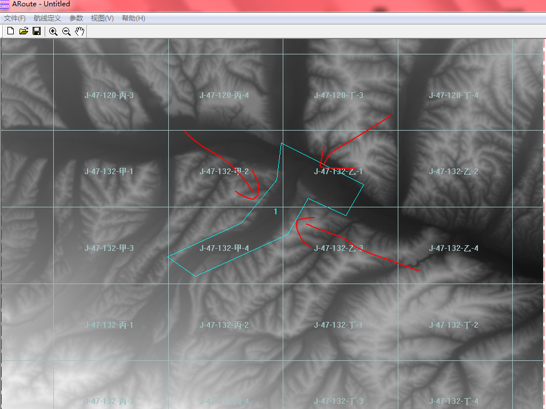The width and height of the screenshot is (546, 409).
Task: Open the 航线定义 menu
Action: [x=47, y=18]
